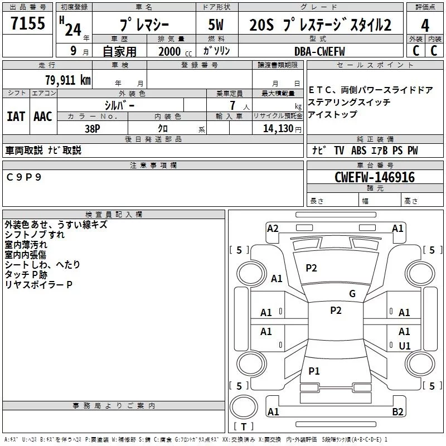Select the 車台番号 header
Image resolution: width=446 pixels, height=446 pixels.
(375, 165)
